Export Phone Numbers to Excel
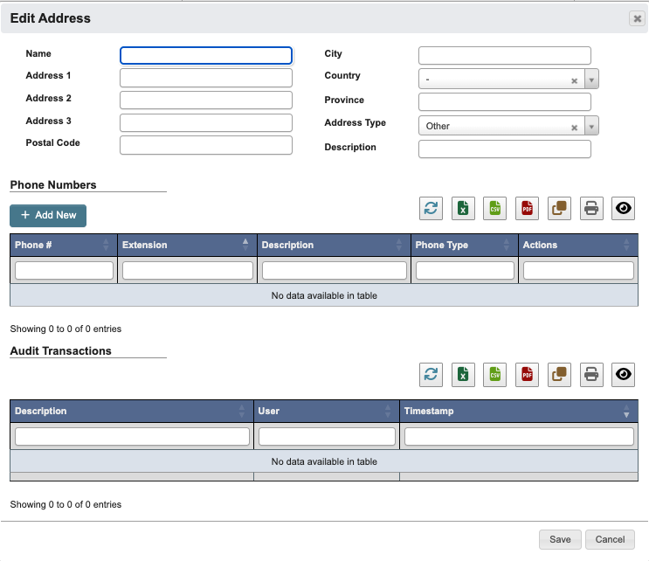Viewport: 649px width, 561px height. click(463, 208)
